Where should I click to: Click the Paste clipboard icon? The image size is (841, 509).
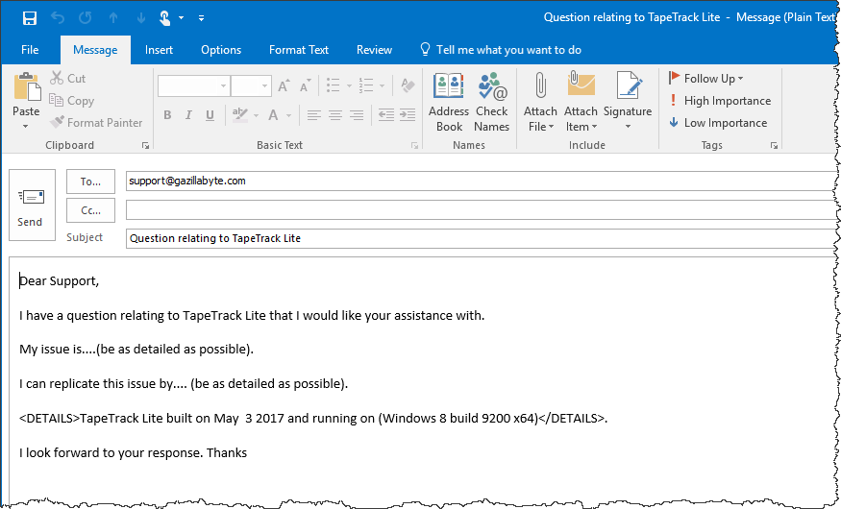click(26, 87)
